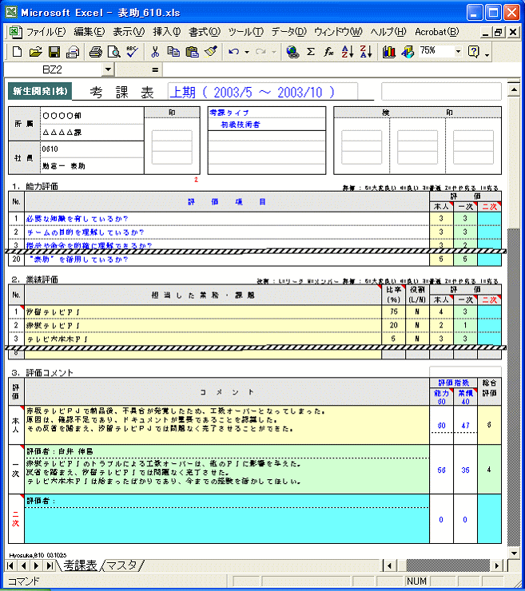Run the ABC spell check icon

(132, 52)
